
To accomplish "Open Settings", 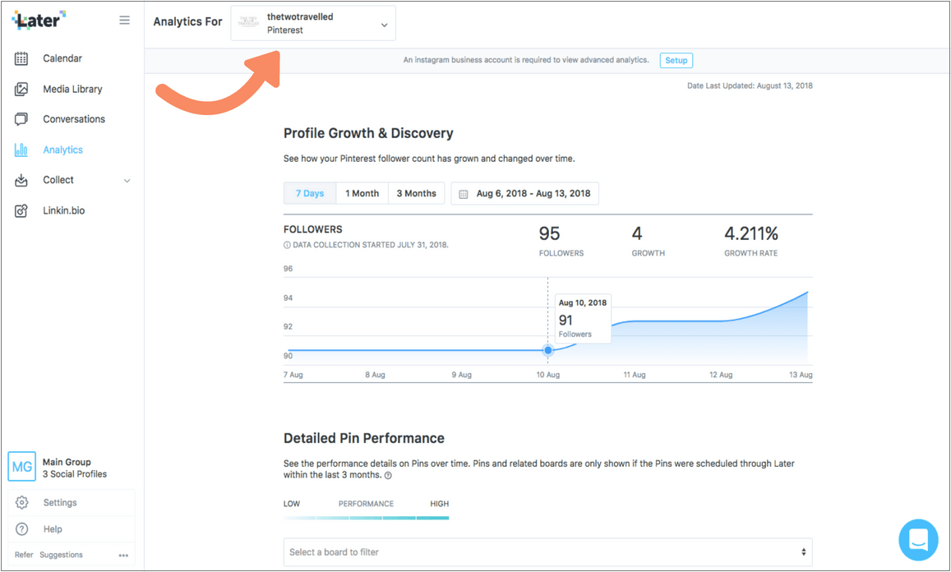I will coord(60,502).
